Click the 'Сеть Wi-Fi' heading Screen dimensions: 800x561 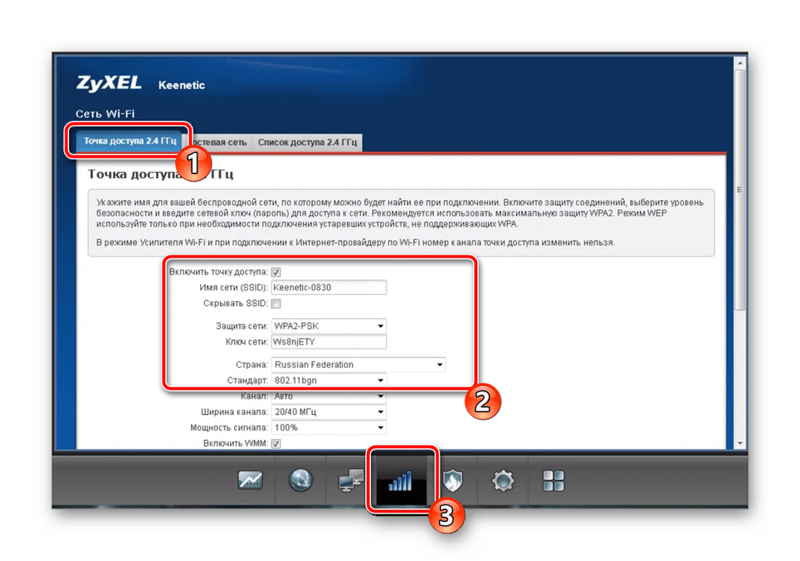tap(105, 114)
